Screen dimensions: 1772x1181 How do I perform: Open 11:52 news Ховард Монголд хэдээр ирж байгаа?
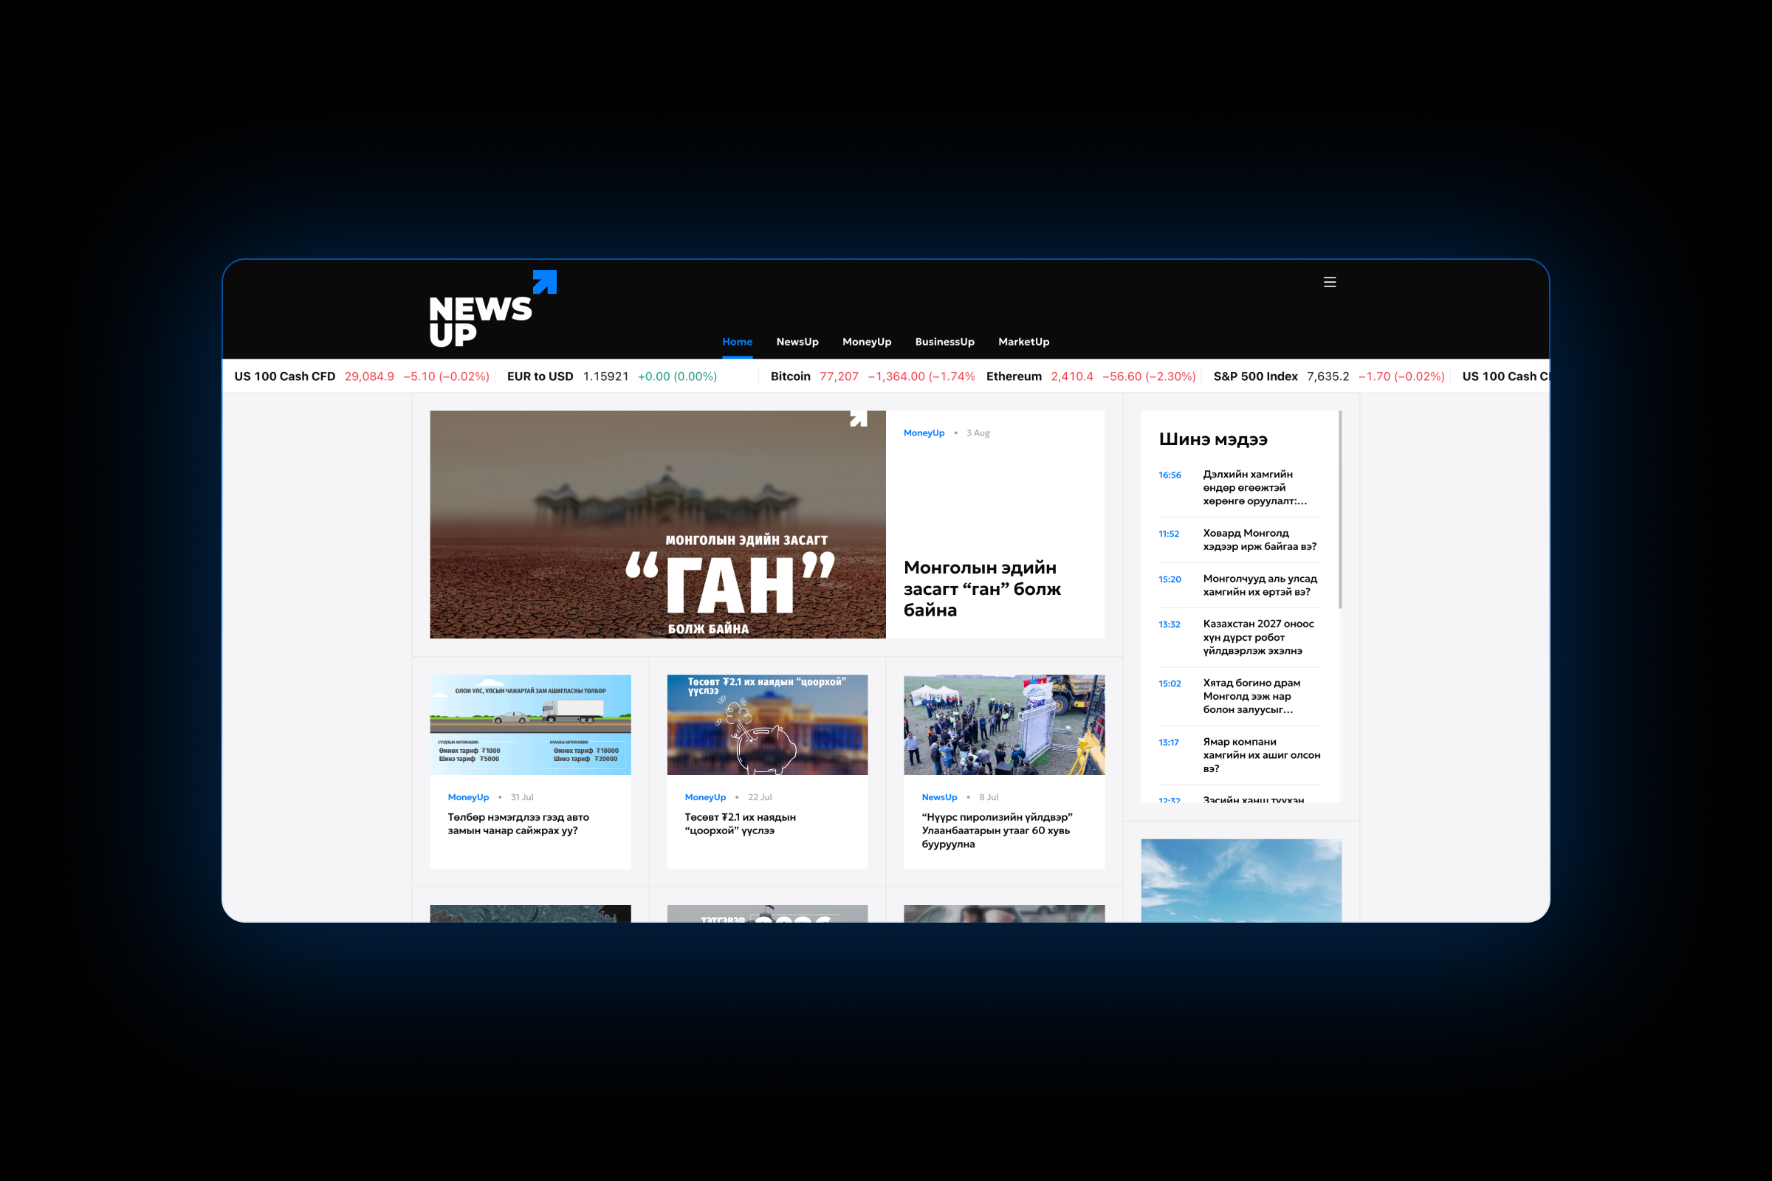pyautogui.click(x=1240, y=540)
